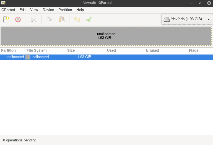The height and width of the screenshot is (145, 213).
Task: Open the /dev/sdb device selector dropdown
Action: coord(187,19)
